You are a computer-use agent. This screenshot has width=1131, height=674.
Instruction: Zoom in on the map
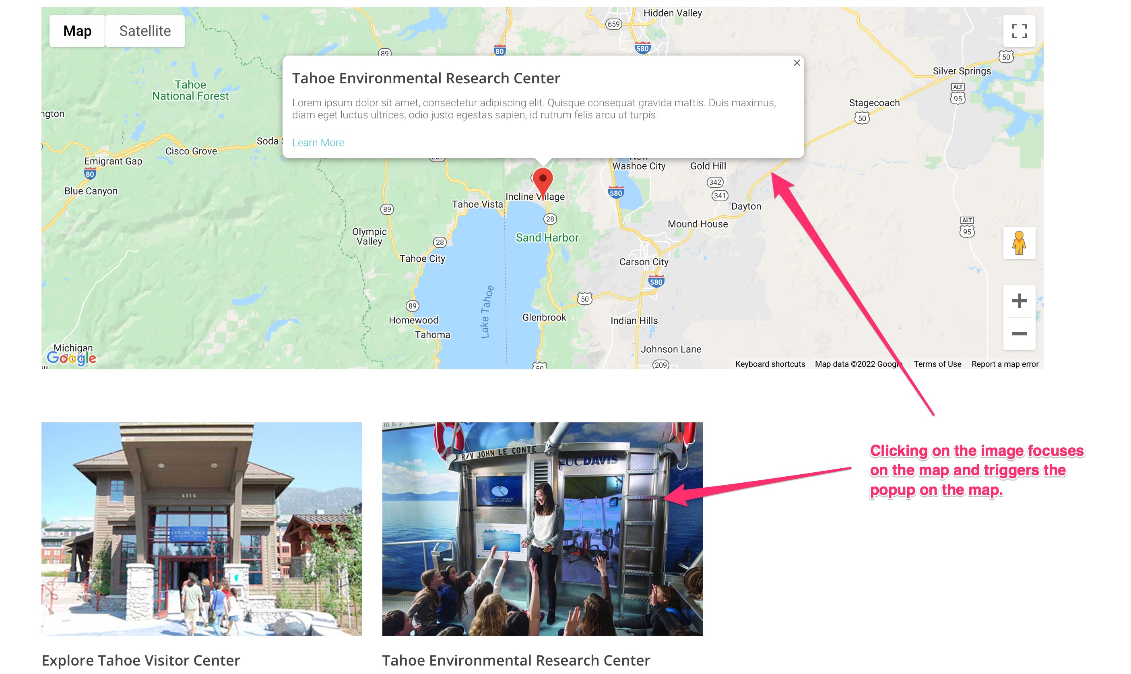1019,301
